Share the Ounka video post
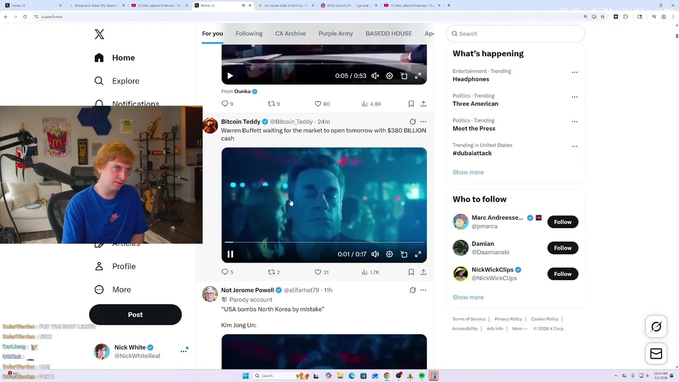 (423, 104)
